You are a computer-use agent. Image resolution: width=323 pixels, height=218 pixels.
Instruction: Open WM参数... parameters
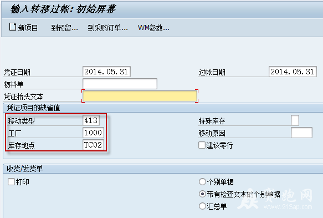click(x=153, y=28)
